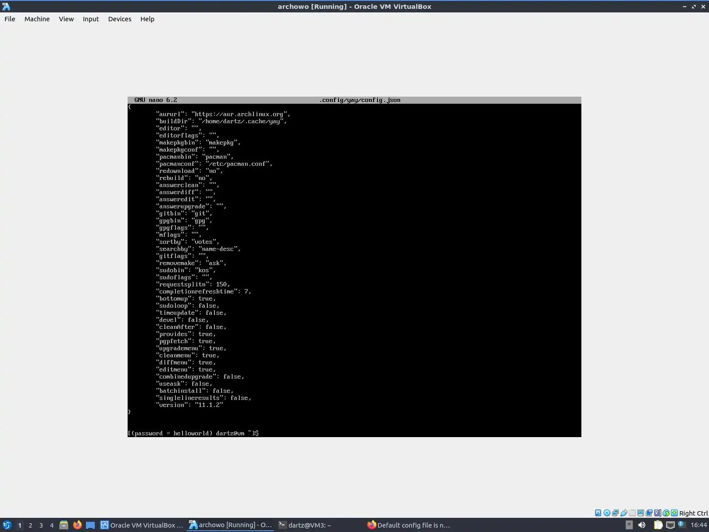Click the "redownload": "no" line
The width and height of the screenshot is (709, 532).
tap(189, 171)
